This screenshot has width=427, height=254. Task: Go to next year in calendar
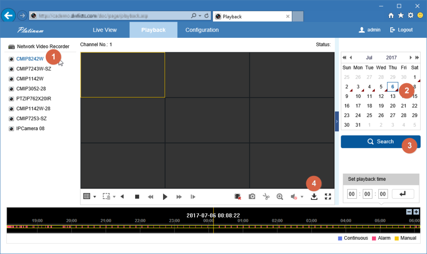pyautogui.click(x=417, y=57)
